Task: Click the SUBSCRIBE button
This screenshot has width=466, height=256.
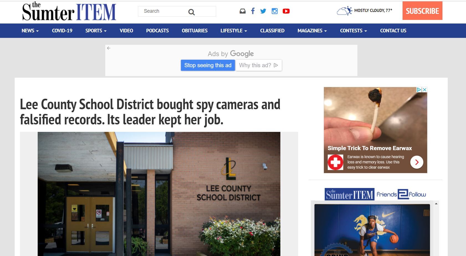Action: (422, 11)
